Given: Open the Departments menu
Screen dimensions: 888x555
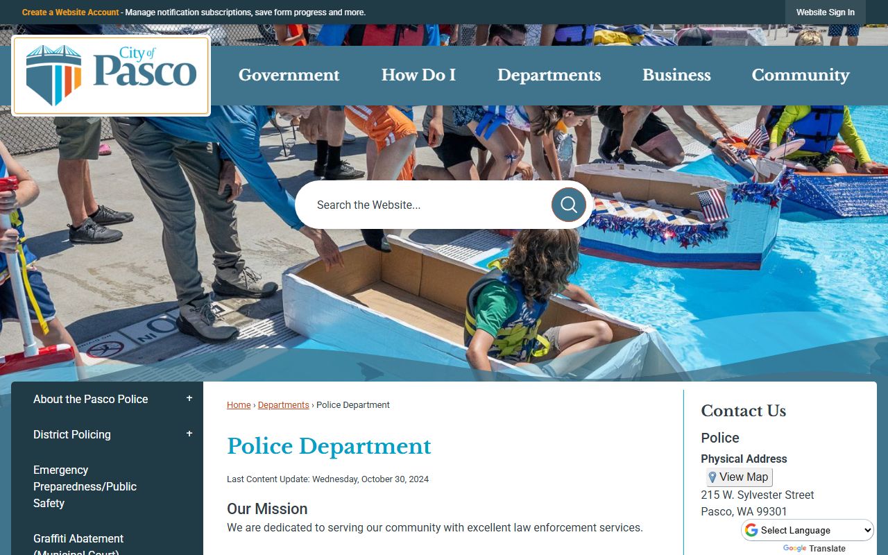Looking at the screenshot, I should tap(549, 75).
